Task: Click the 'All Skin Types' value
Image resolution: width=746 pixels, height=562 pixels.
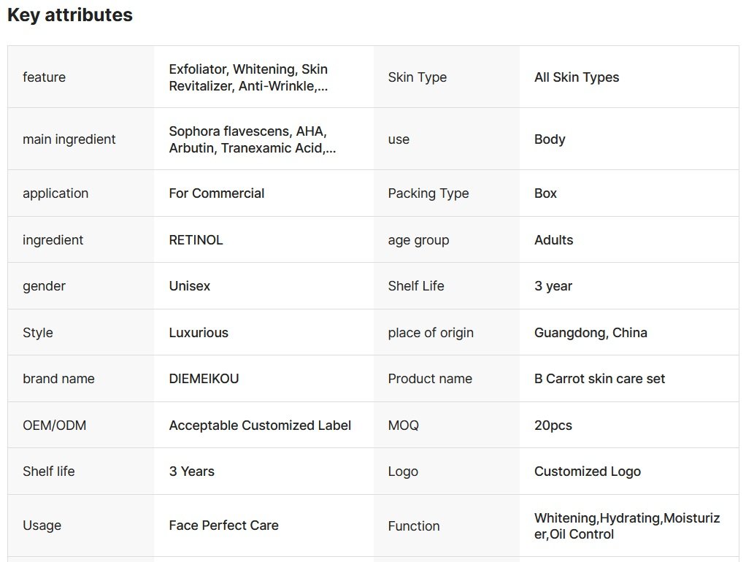Action: click(x=577, y=77)
